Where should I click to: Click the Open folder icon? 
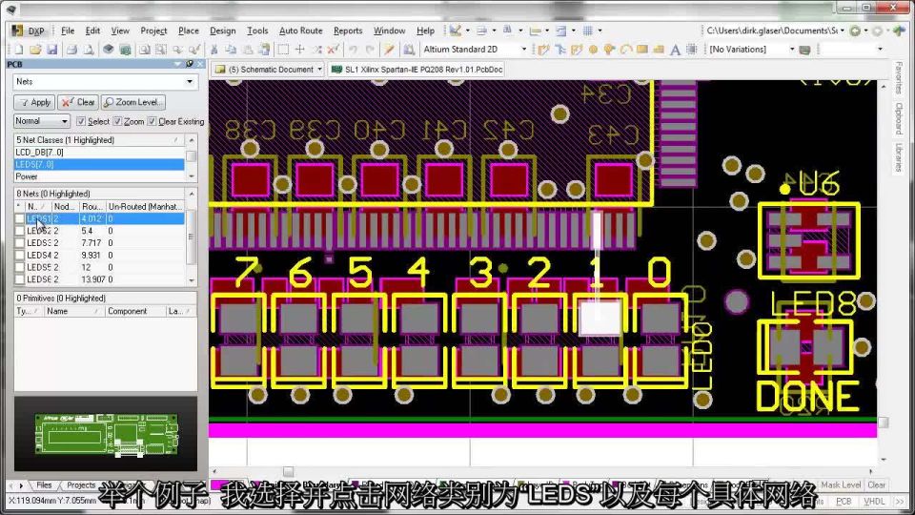(35, 50)
